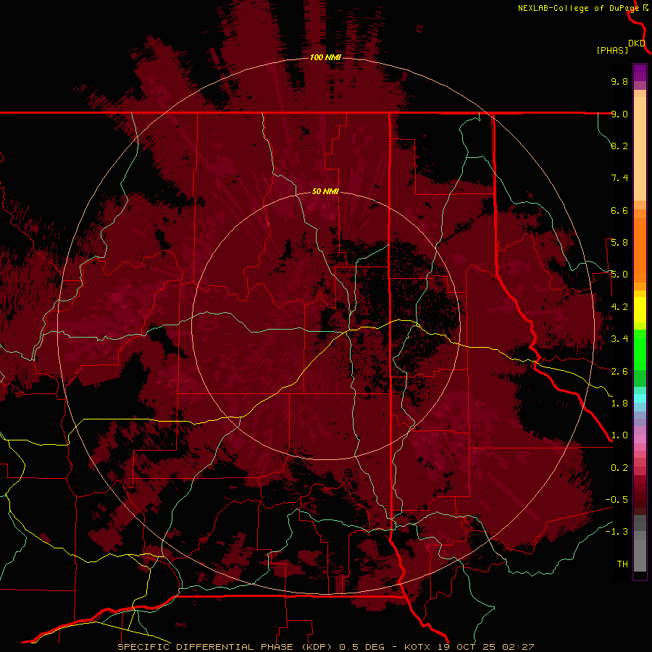Click the -0.5 scale value
Screen dimensions: 652x652
(x=617, y=500)
